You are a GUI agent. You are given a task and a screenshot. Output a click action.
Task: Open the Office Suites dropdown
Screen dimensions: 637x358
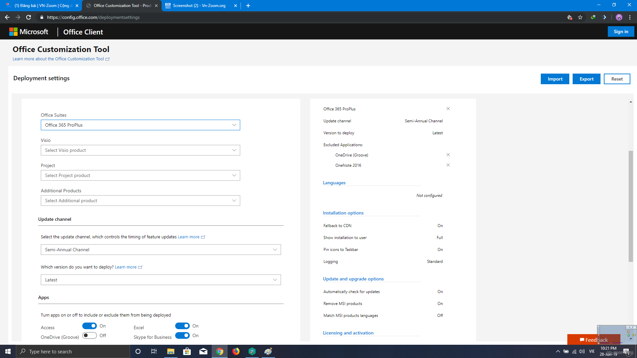tap(140, 125)
